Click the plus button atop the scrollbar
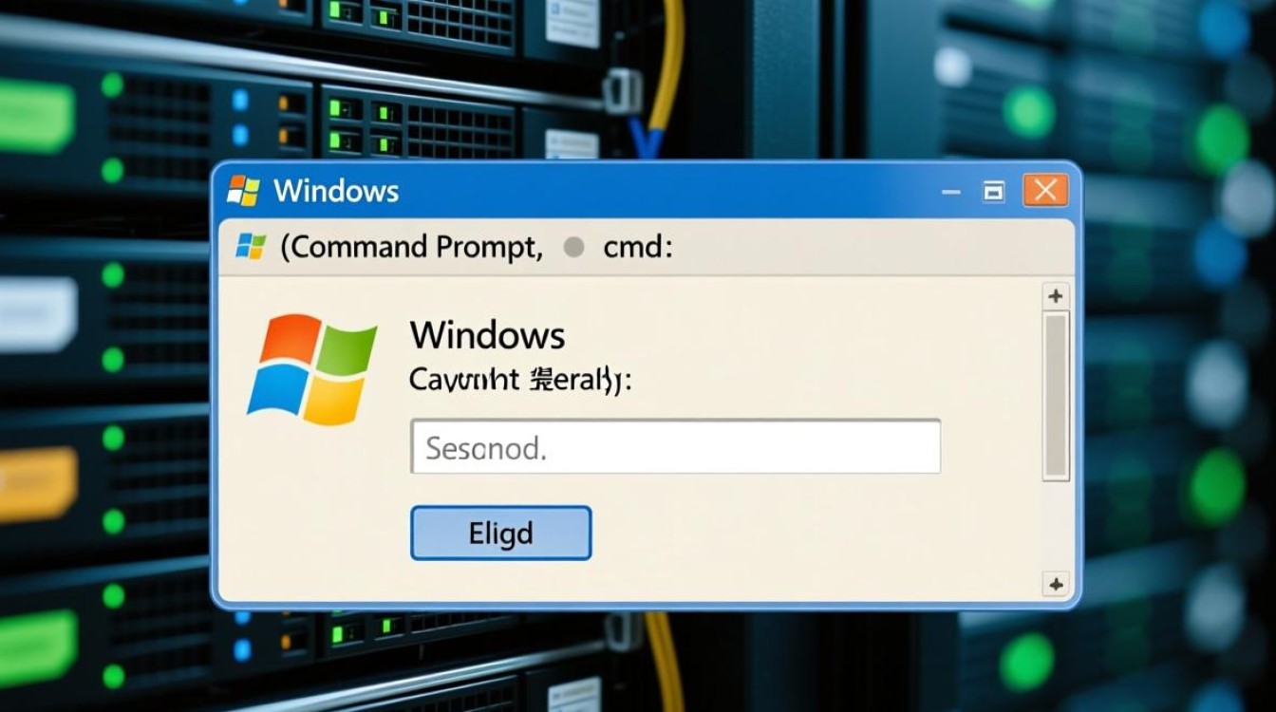The width and height of the screenshot is (1276, 712). [x=1055, y=296]
